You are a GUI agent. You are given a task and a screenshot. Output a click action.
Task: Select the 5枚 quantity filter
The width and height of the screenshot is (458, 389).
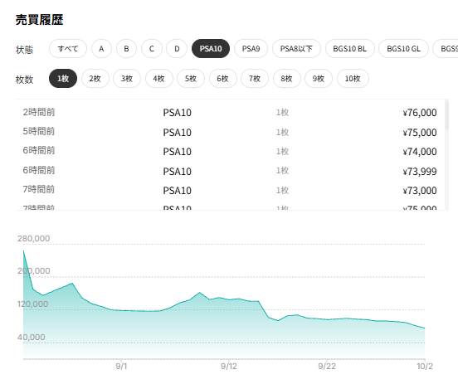point(191,79)
